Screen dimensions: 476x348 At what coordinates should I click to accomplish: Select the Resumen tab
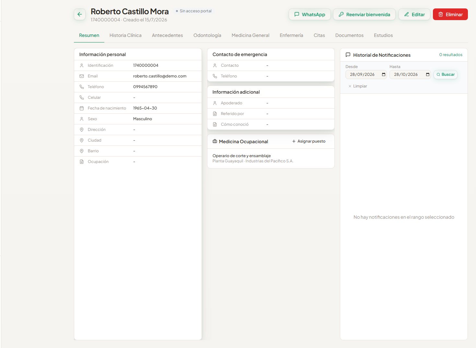89,35
